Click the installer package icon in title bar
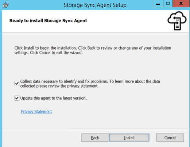 5,5
